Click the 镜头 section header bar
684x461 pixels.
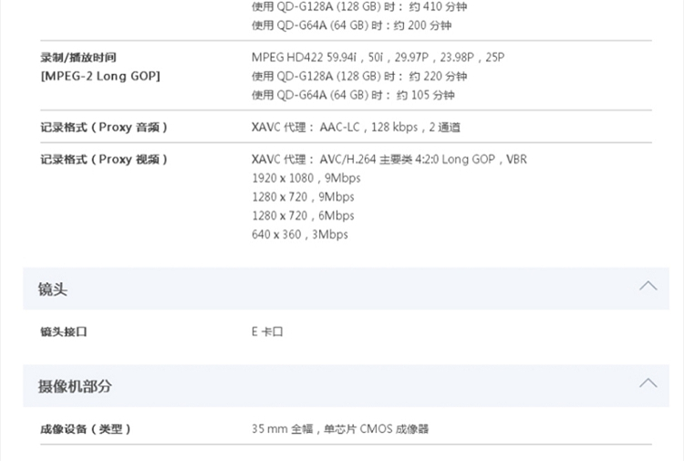(x=346, y=288)
